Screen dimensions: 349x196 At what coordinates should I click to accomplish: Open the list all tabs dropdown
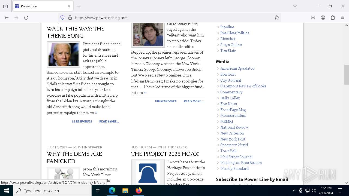(x=295, y=6)
